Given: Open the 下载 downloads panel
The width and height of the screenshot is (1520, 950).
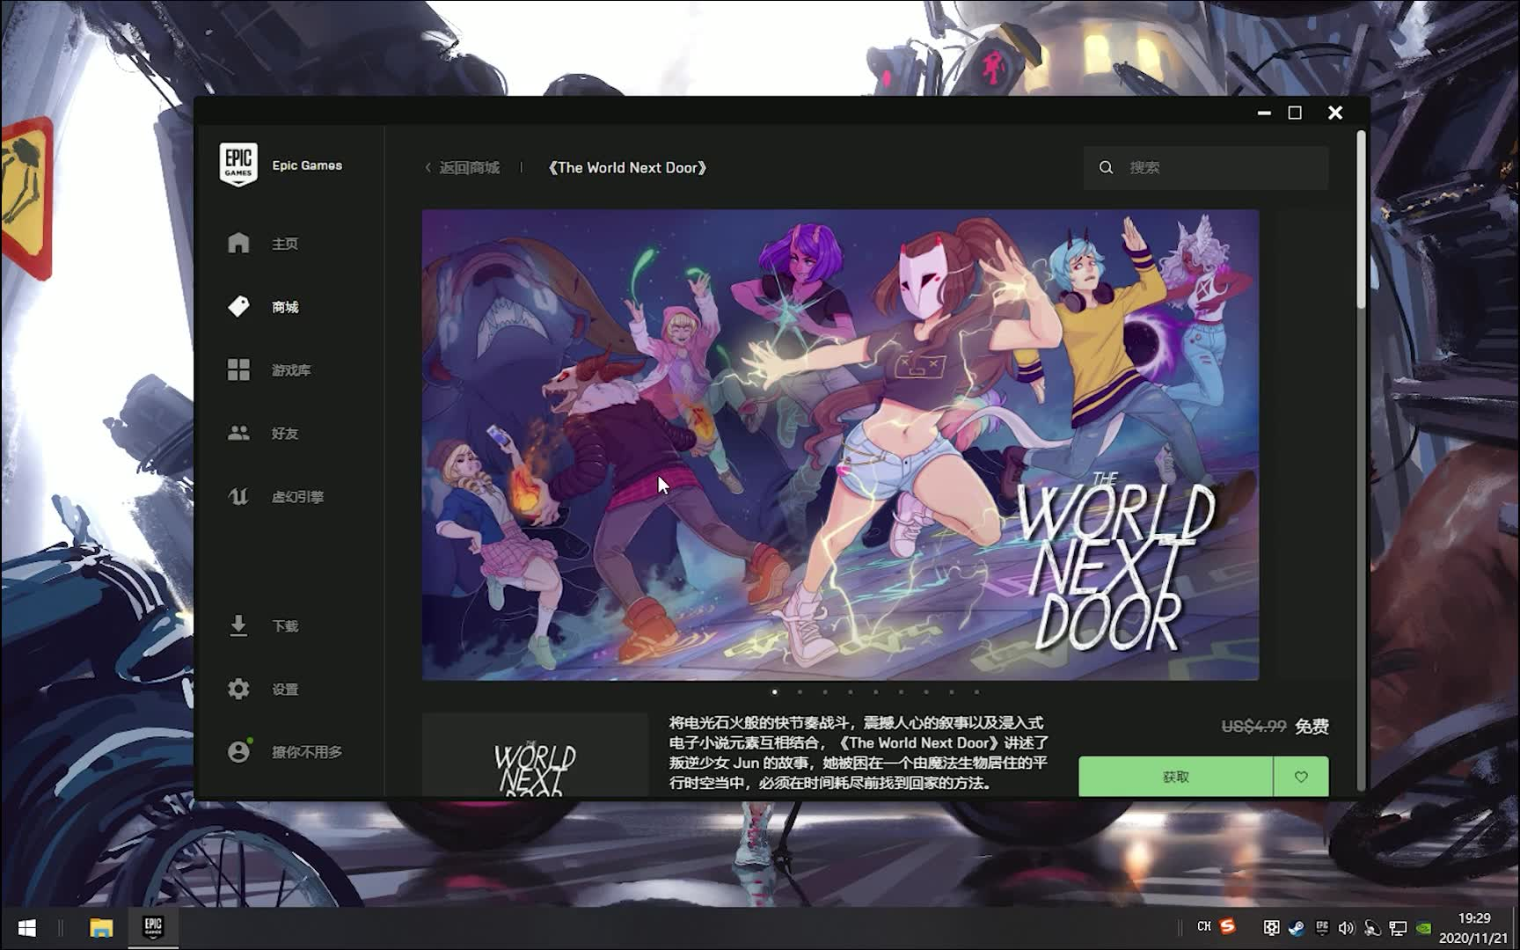Looking at the screenshot, I should pos(285,625).
